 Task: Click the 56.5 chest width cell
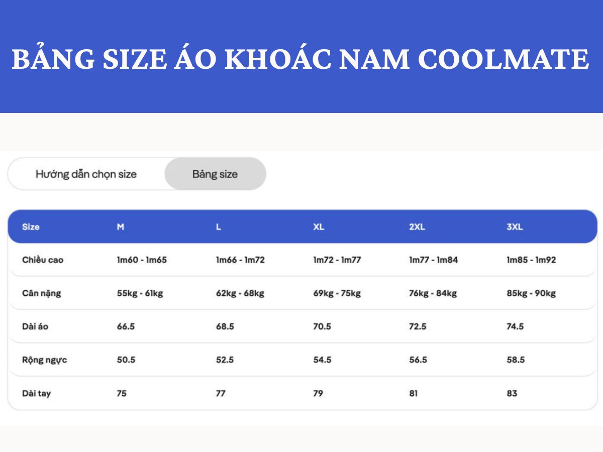(x=419, y=360)
